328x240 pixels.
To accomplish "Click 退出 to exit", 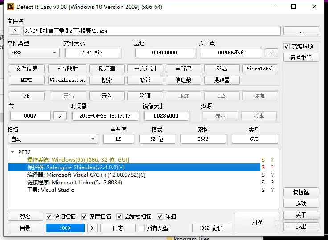I will (x=301, y=226).
